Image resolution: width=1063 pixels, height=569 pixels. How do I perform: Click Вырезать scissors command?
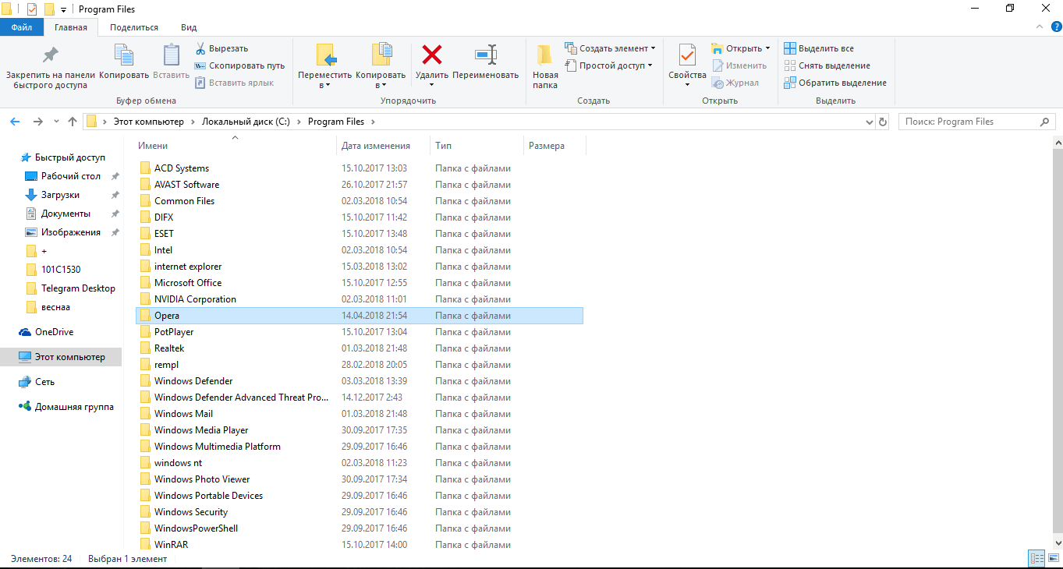[221, 48]
